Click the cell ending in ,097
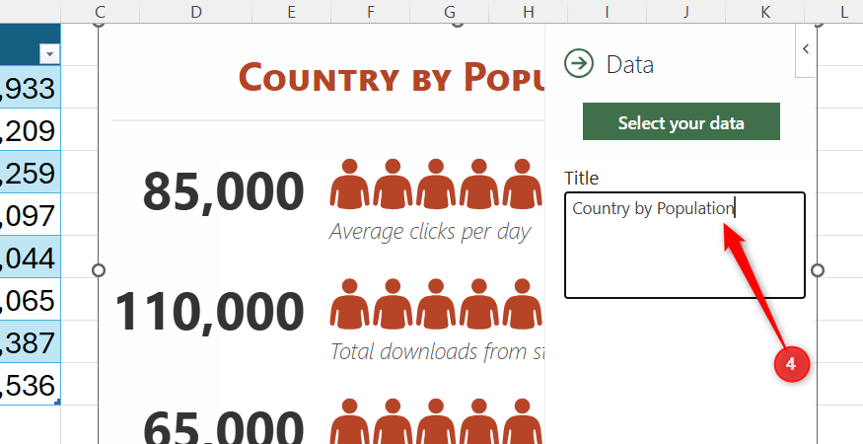 coord(31,214)
